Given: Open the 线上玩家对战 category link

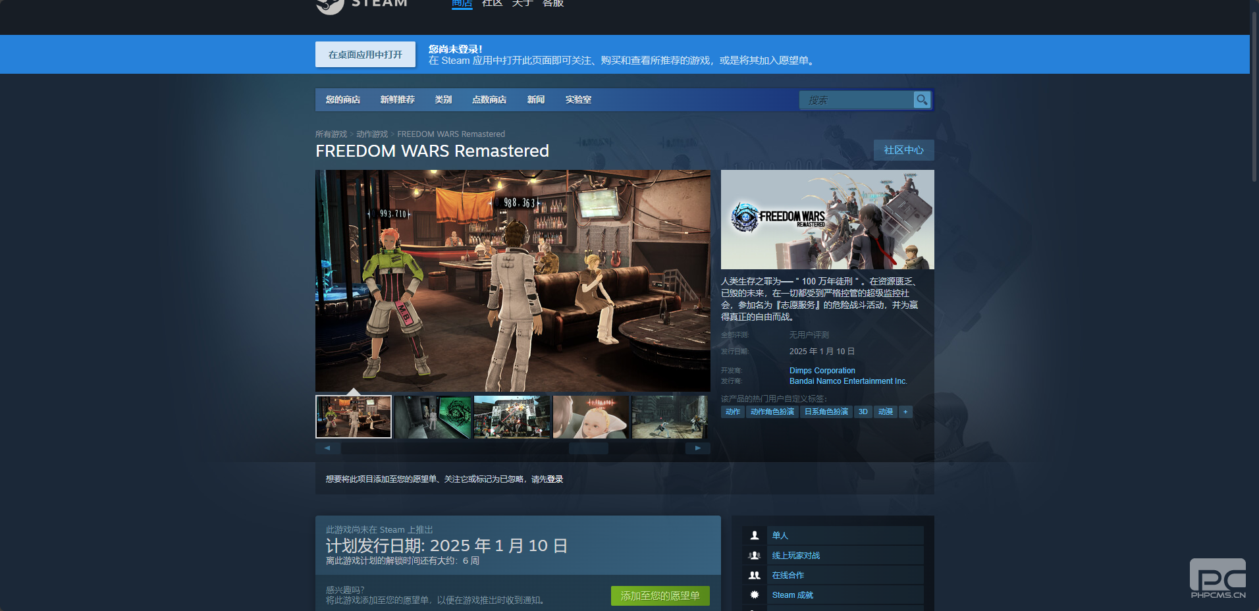Looking at the screenshot, I should point(796,555).
